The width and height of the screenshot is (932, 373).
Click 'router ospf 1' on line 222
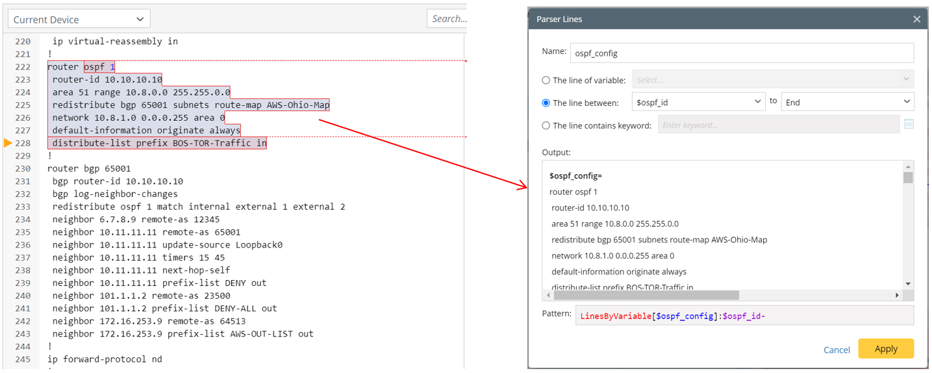[81, 67]
